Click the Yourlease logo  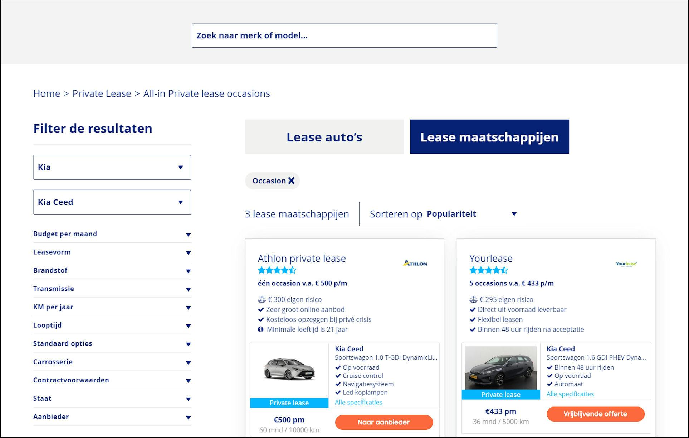pyautogui.click(x=626, y=264)
